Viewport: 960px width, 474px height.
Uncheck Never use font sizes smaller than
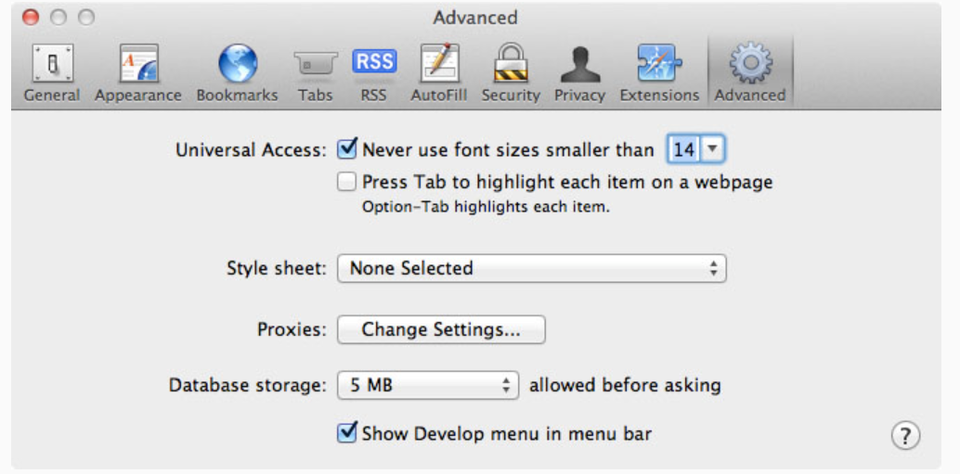point(347,148)
